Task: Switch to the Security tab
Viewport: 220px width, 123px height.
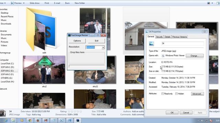Action: [159, 37]
